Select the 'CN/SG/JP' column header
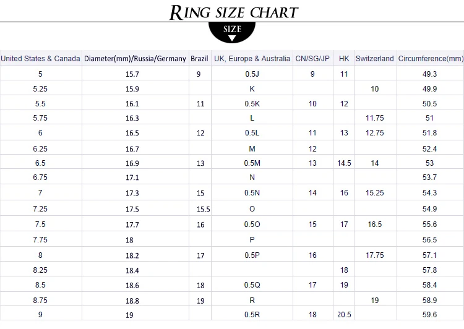Image resolution: width=464 pixels, height=329 pixels. point(312,59)
